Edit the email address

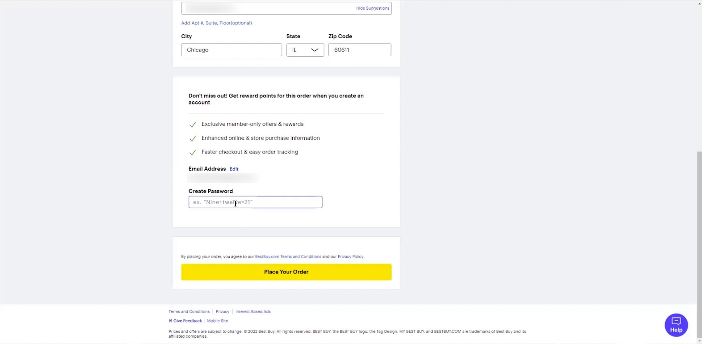pos(234,169)
